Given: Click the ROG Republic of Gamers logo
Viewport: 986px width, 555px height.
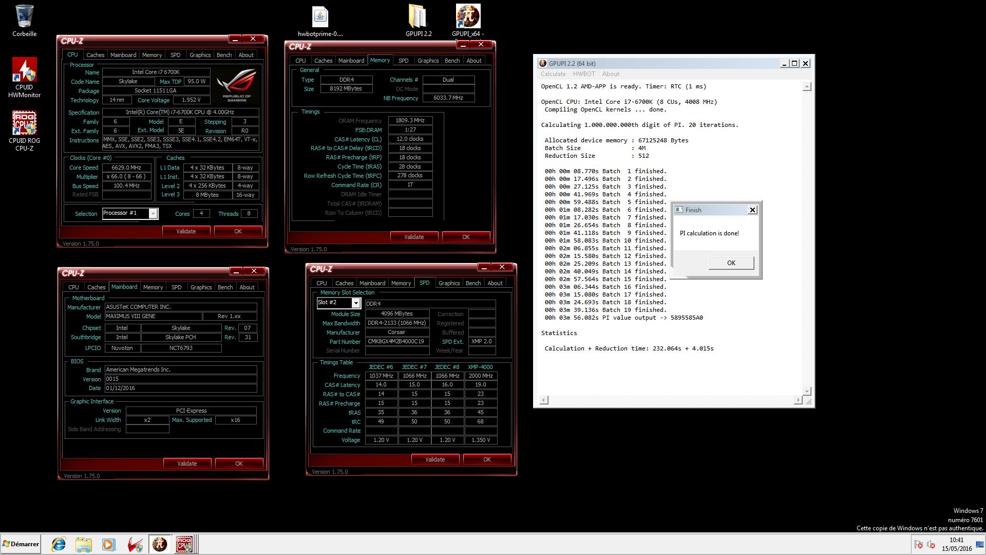Looking at the screenshot, I should (237, 85).
